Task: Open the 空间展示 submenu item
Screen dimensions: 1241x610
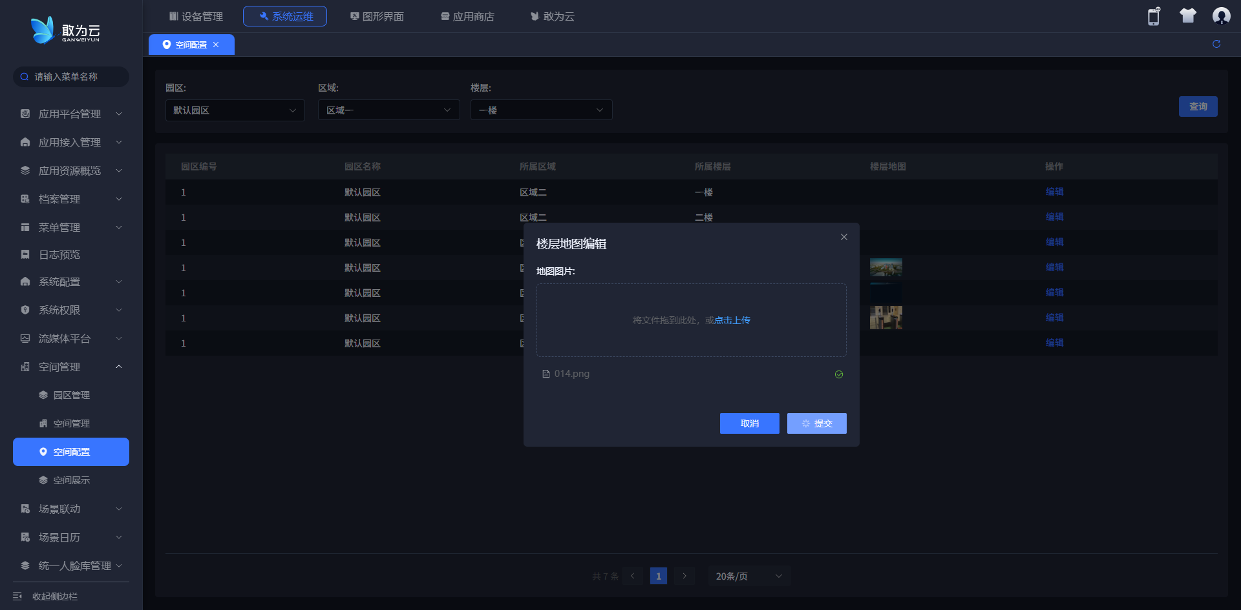Action: tap(71, 480)
